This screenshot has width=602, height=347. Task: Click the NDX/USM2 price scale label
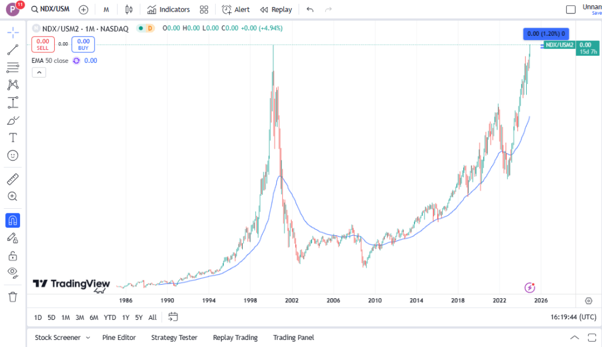pos(560,45)
